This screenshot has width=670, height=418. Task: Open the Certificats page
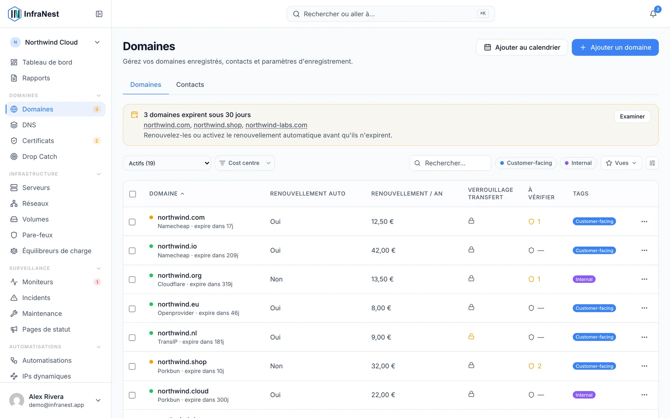coord(56,141)
